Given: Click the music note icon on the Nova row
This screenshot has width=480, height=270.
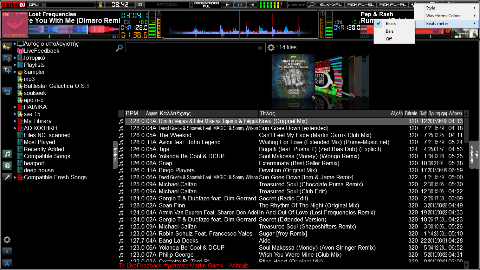Looking at the screenshot, I should pyautogui.click(x=121, y=121).
